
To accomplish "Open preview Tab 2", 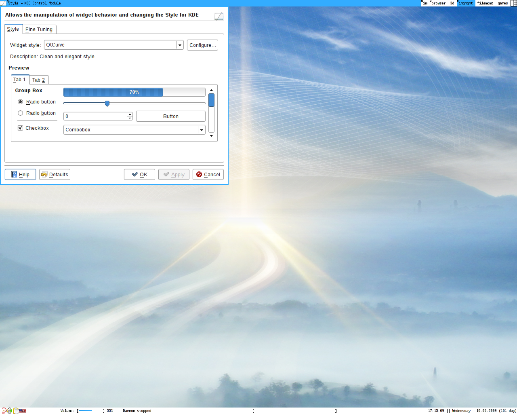I will click(39, 80).
